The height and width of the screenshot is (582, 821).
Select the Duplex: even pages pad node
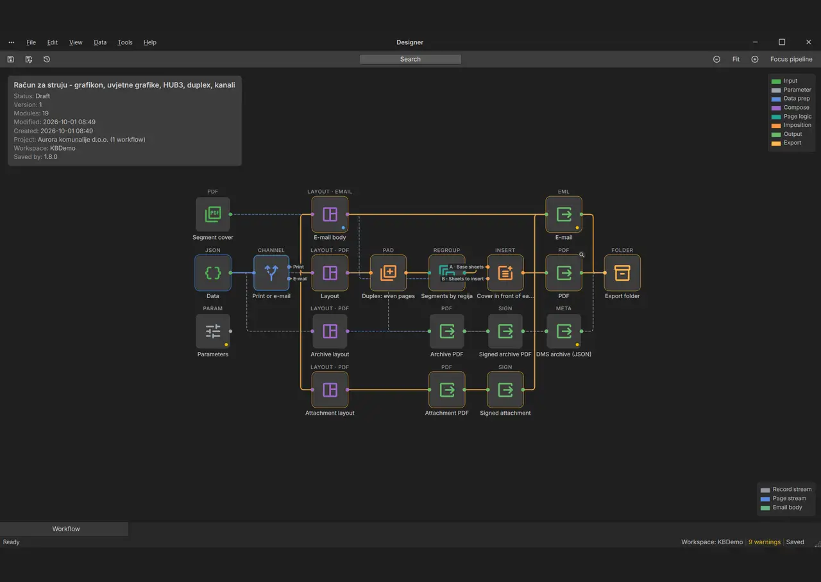(x=388, y=272)
